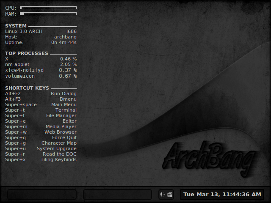Click the 'Linux 3.0-ARCH' text
The height and width of the screenshot is (203, 271).
(24, 31)
